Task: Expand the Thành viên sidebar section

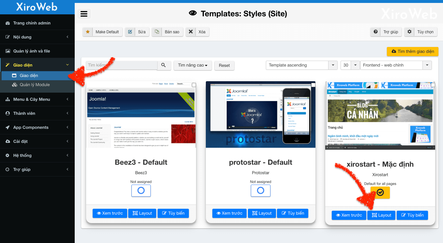Action: tap(37, 114)
